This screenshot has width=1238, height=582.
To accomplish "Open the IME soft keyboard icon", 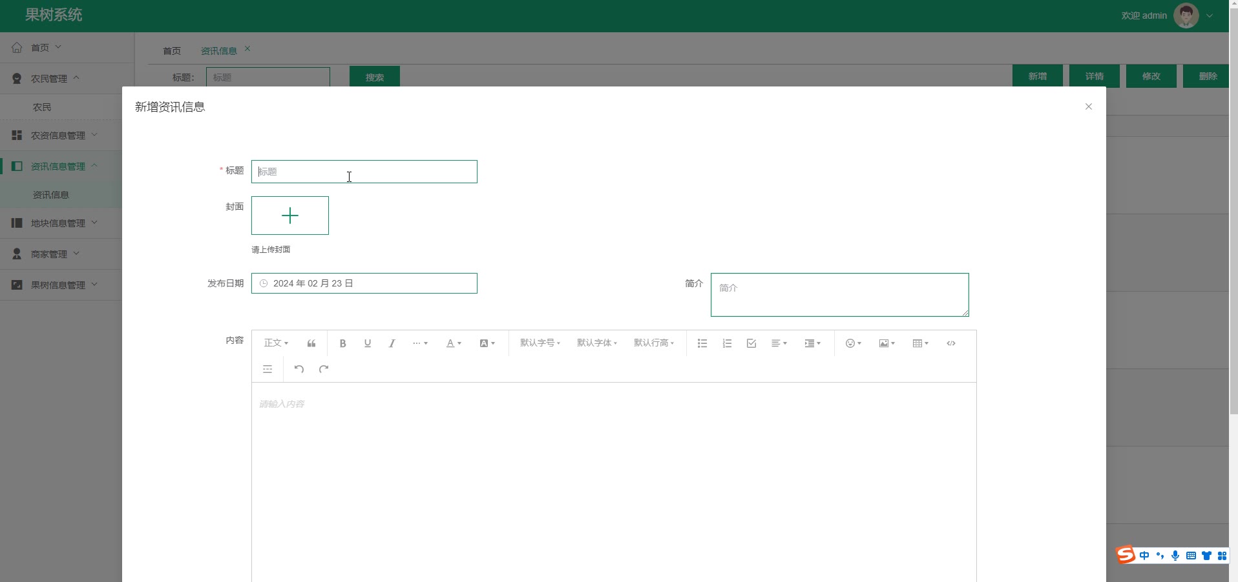I will coord(1191,556).
